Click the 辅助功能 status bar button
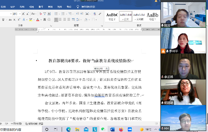This screenshot has width=208, height=132. (34, 124)
